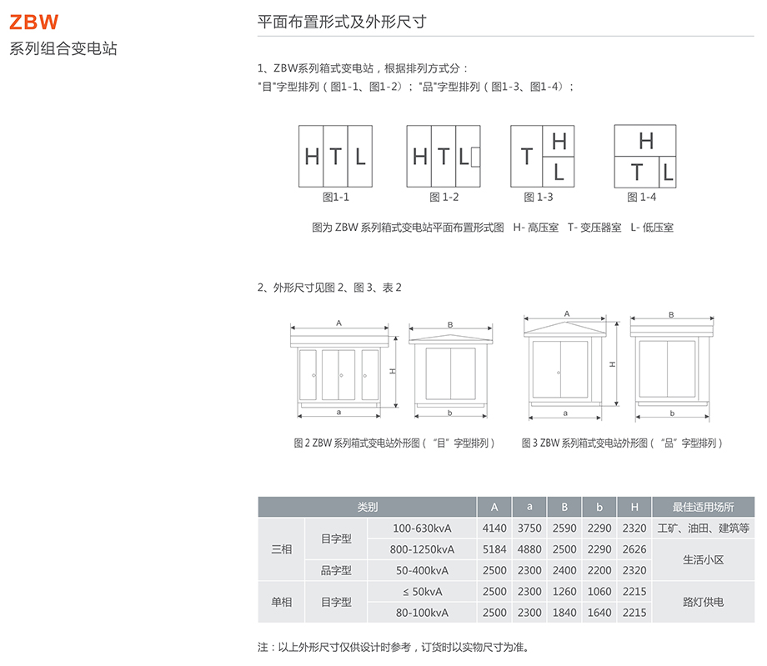Click the 注 footnote text below the table

[394, 647]
